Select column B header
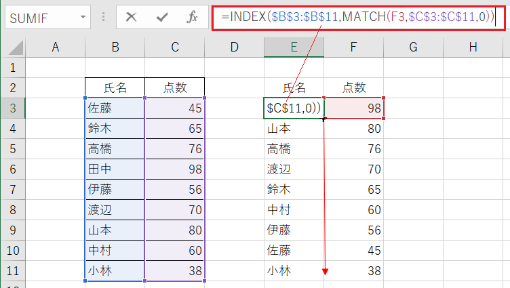510x288 pixels. click(x=115, y=47)
